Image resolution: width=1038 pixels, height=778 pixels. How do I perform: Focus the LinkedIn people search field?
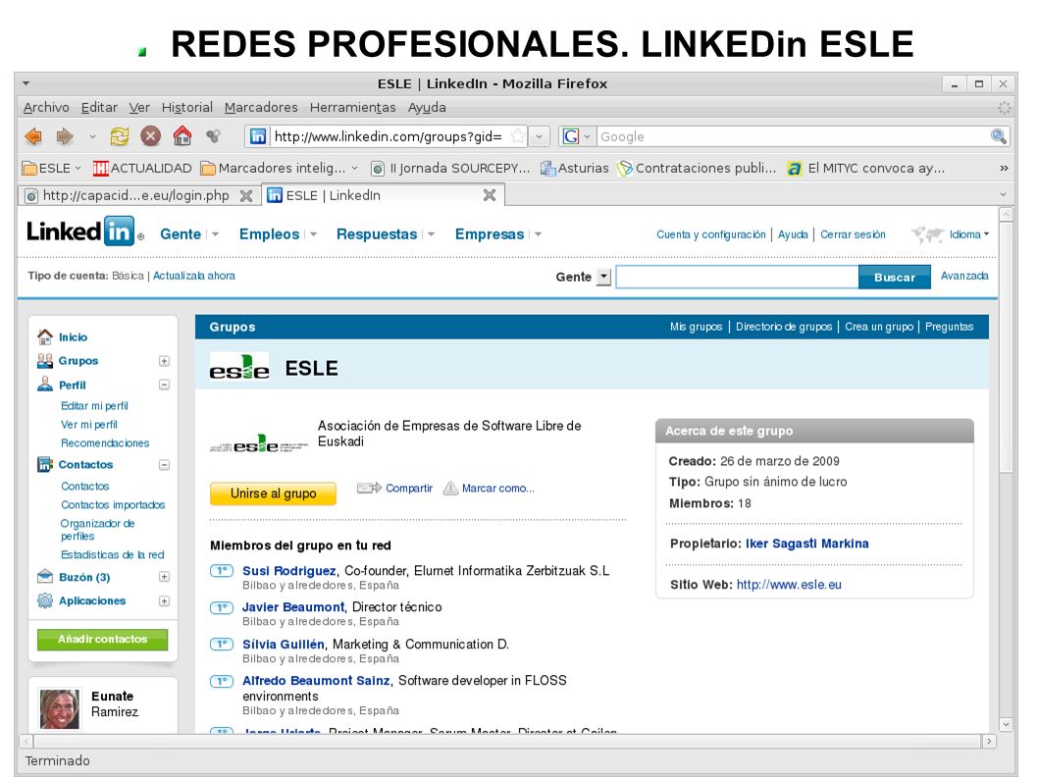click(737, 277)
